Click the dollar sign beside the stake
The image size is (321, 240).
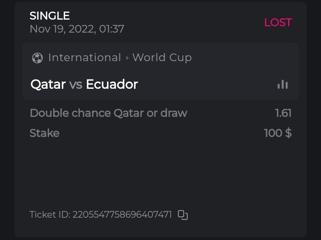tap(288, 133)
